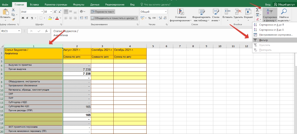
Task: Toggle middle vertical alignment
Action: click(71, 12)
